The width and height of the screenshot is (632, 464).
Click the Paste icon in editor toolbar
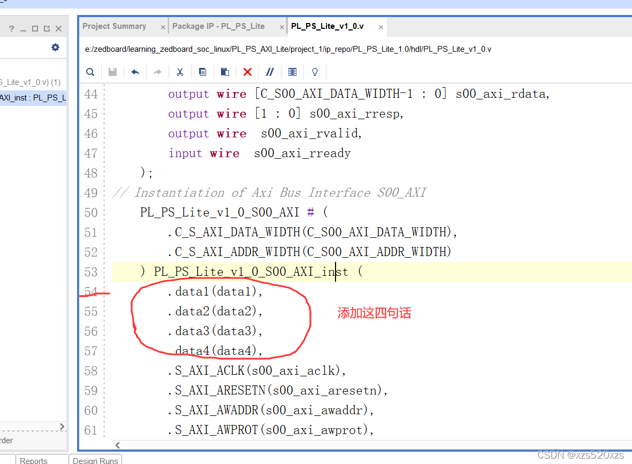(225, 72)
